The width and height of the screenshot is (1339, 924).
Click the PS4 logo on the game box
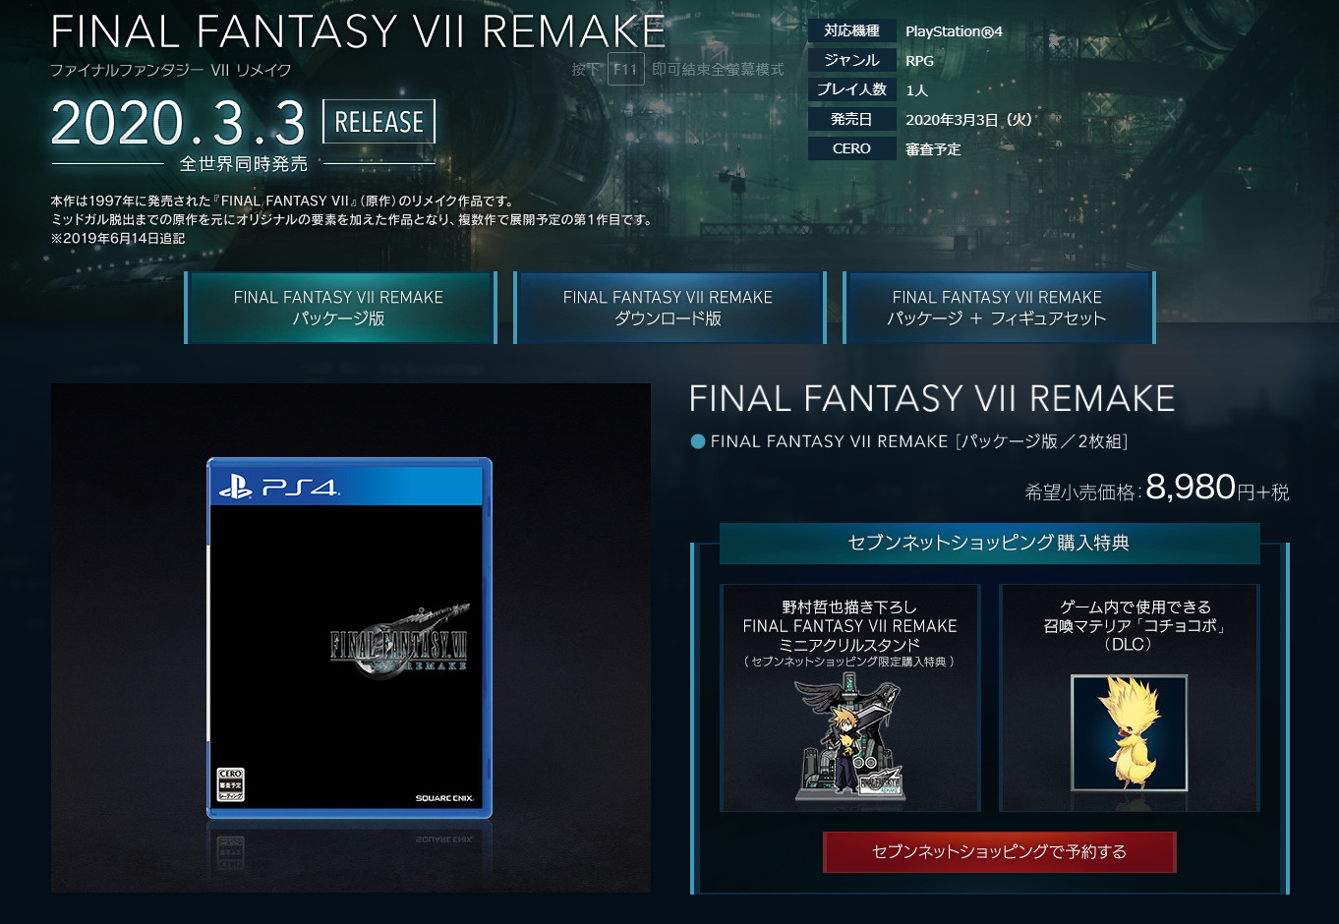[x=278, y=487]
